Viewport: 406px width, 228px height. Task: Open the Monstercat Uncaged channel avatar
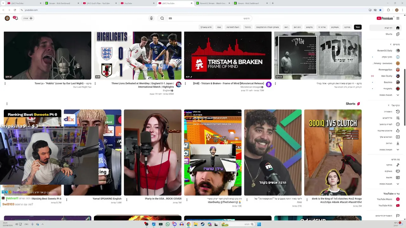pyautogui.click(x=269, y=84)
